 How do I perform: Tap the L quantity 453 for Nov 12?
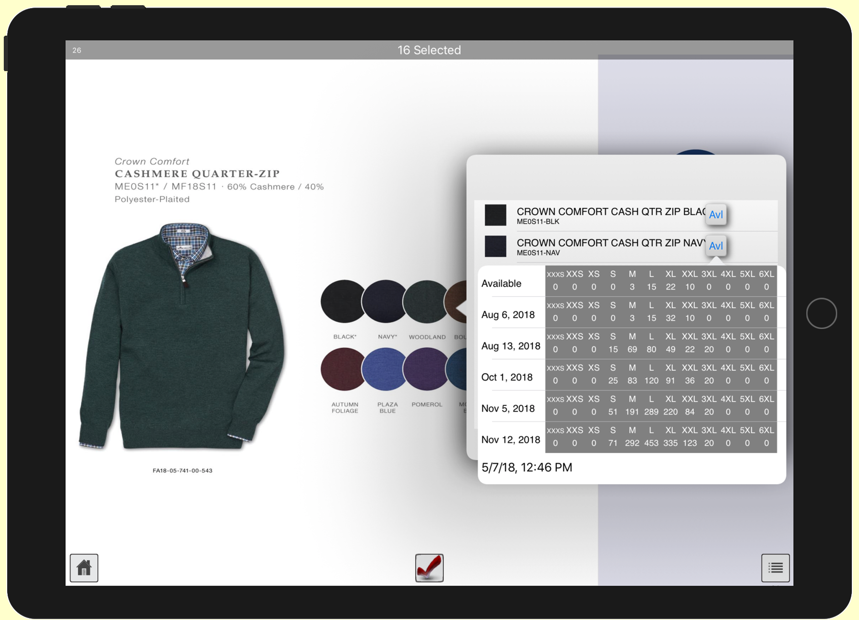click(x=651, y=443)
